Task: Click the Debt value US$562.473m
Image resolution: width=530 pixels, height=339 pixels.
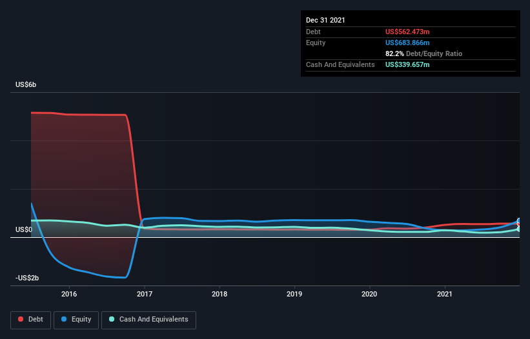Action: click(x=407, y=32)
